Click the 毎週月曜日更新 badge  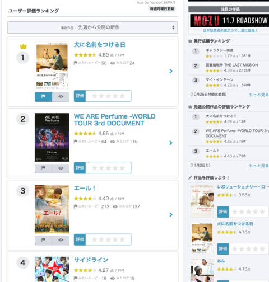162,9
